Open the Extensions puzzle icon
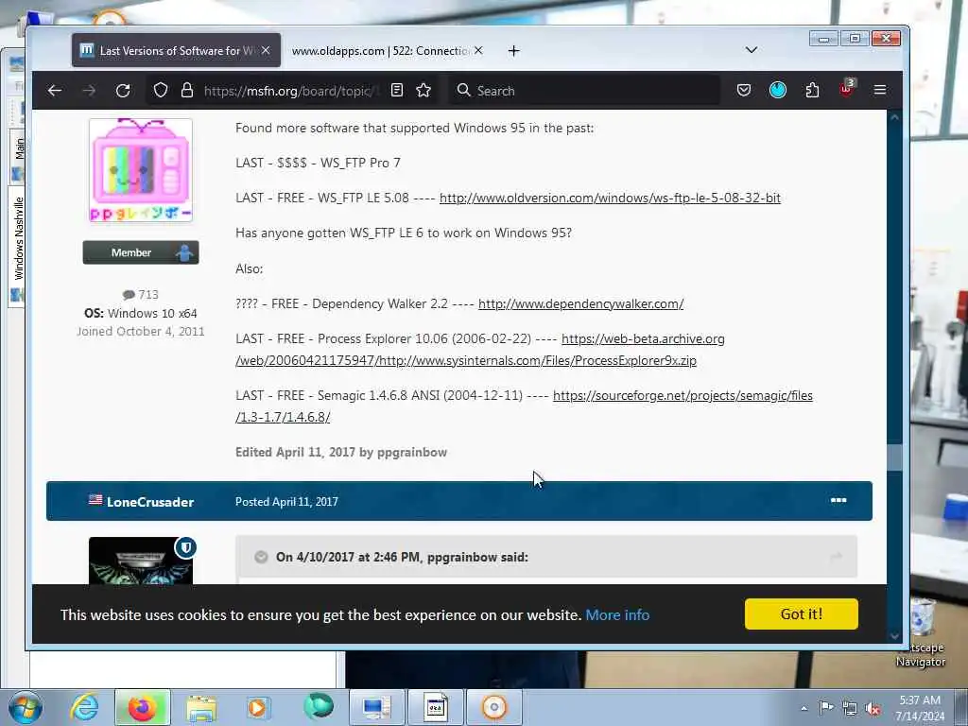The height and width of the screenshot is (726, 968). click(x=812, y=91)
